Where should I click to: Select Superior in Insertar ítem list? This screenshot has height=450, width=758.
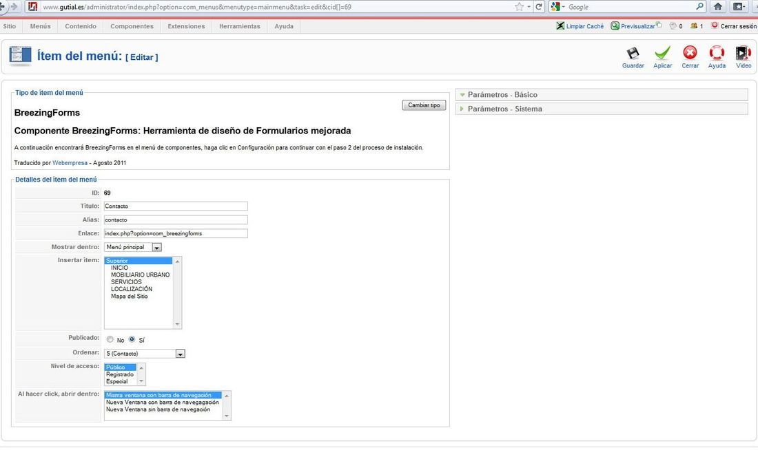[x=139, y=261]
